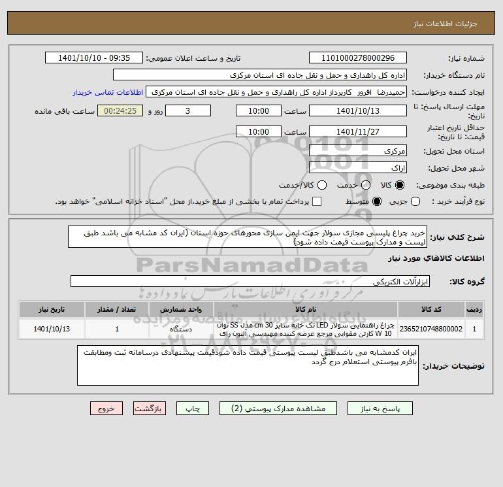Click product code 2365210748800002 cell

click(x=431, y=329)
